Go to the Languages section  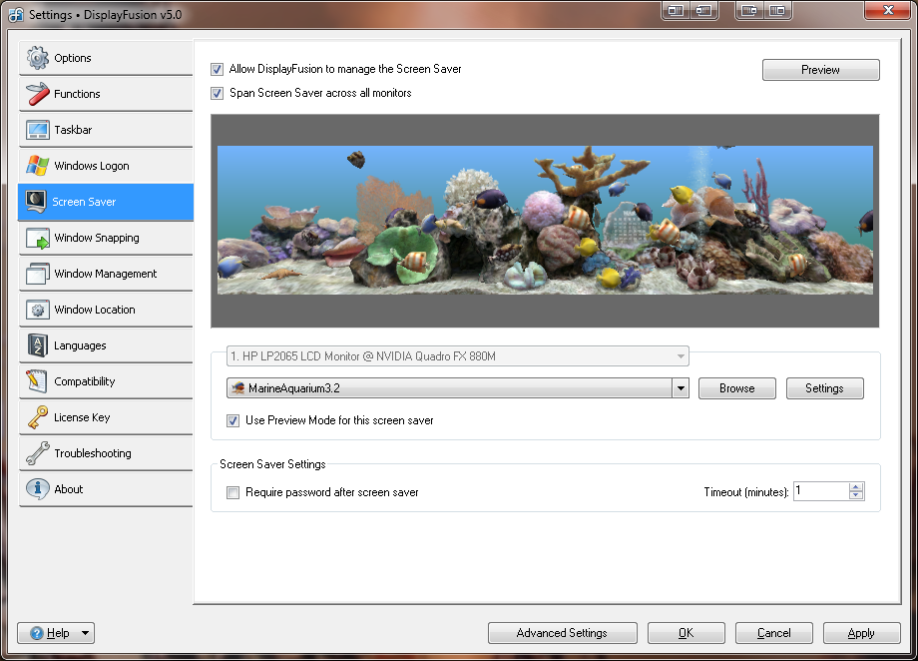coord(80,345)
